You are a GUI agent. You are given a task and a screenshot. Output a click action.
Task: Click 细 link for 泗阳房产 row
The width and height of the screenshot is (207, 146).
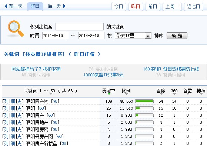click(13, 115)
